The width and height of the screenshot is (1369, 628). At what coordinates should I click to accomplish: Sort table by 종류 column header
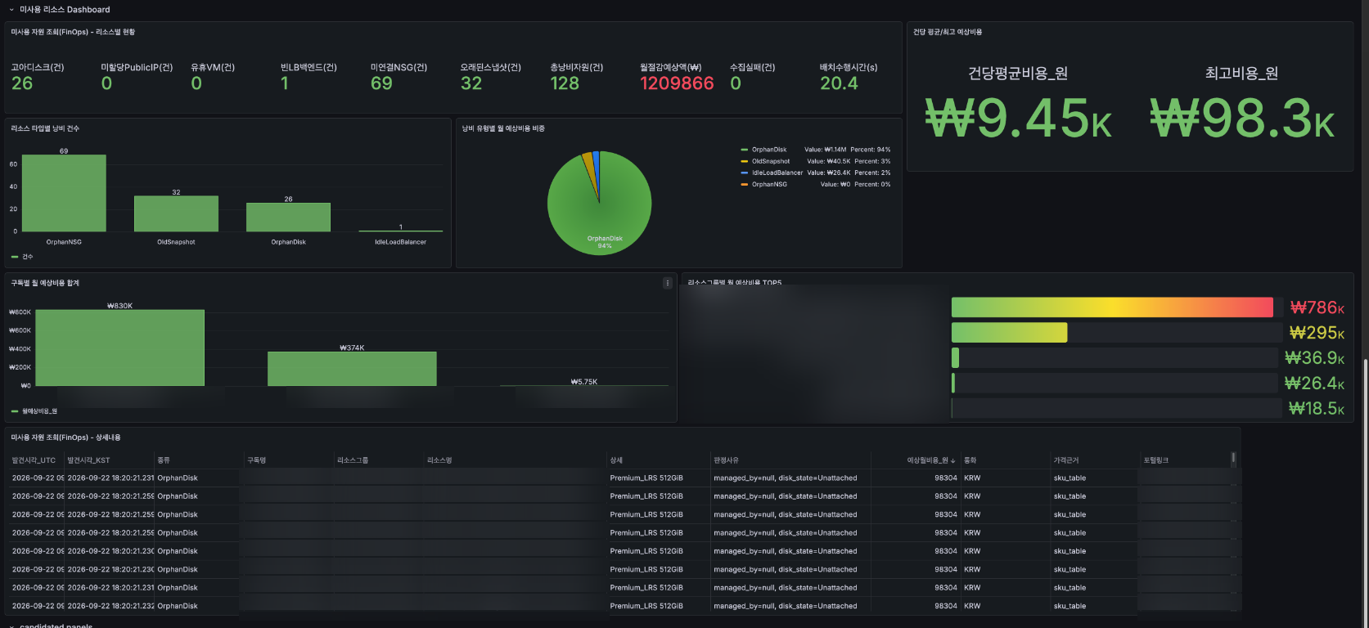tap(164, 460)
